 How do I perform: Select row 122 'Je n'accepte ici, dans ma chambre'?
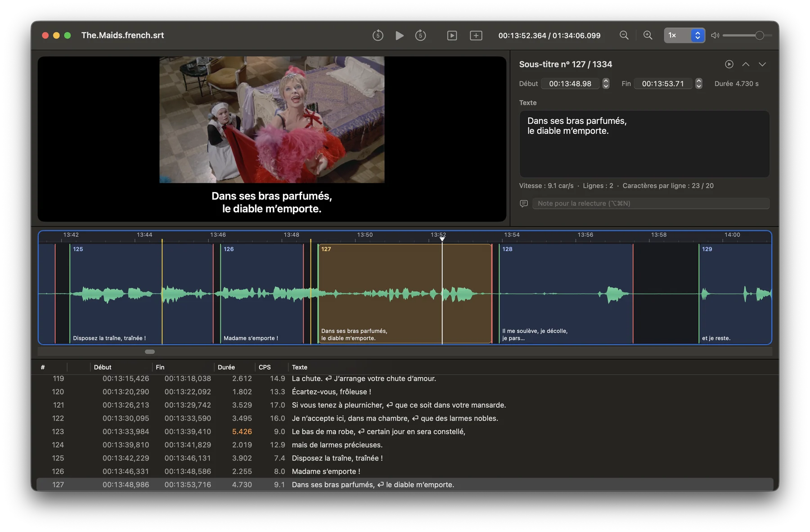click(x=405, y=419)
